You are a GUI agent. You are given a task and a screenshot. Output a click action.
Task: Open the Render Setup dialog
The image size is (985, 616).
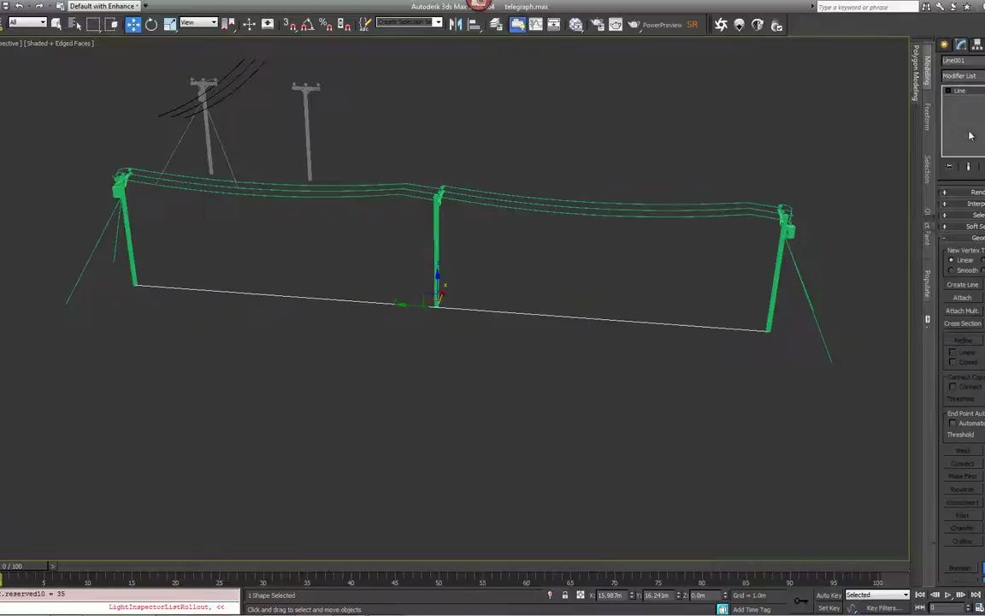click(x=598, y=24)
